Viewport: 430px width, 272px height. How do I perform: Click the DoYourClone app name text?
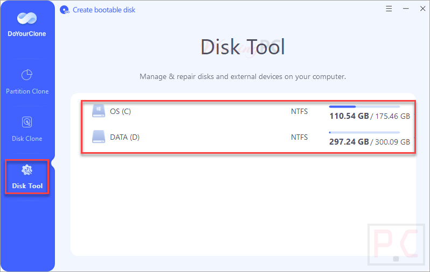[x=27, y=34]
